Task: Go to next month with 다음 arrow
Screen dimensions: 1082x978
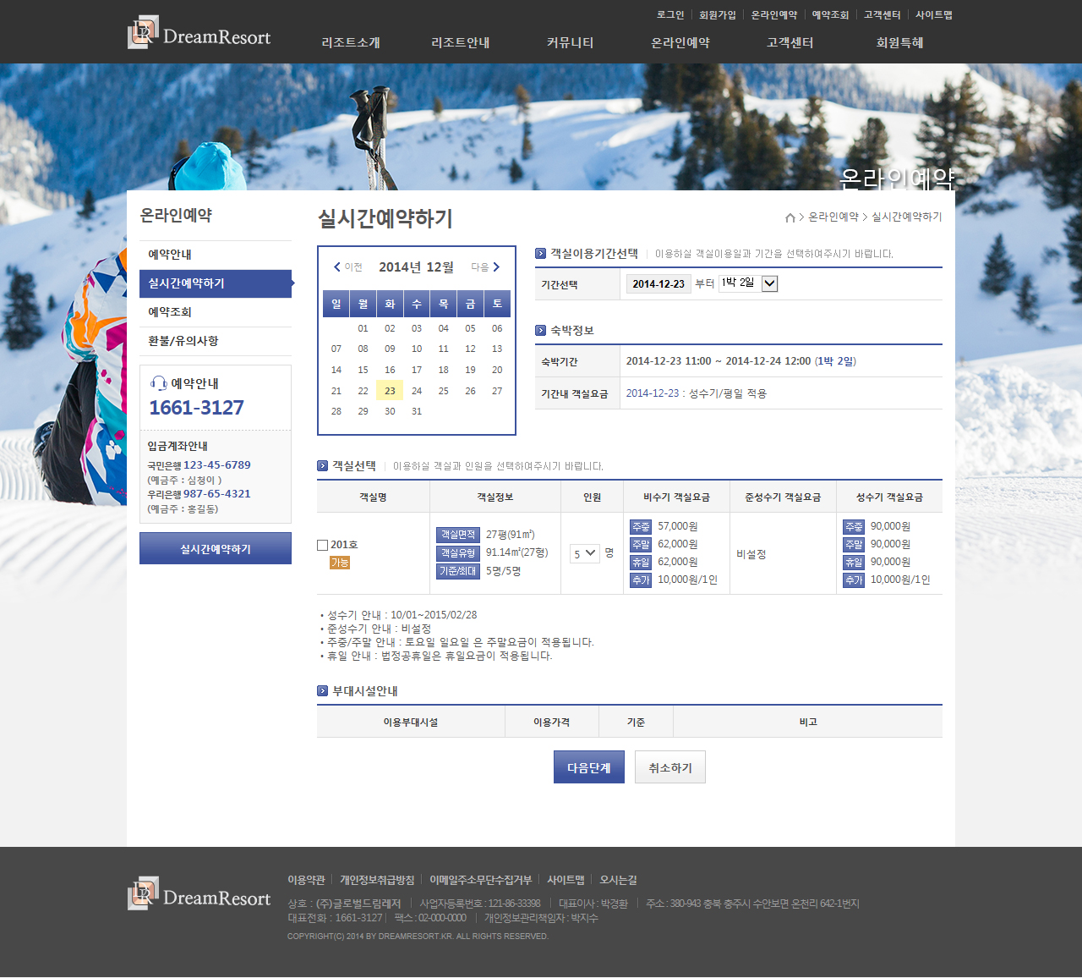Action: coord(486,267)
